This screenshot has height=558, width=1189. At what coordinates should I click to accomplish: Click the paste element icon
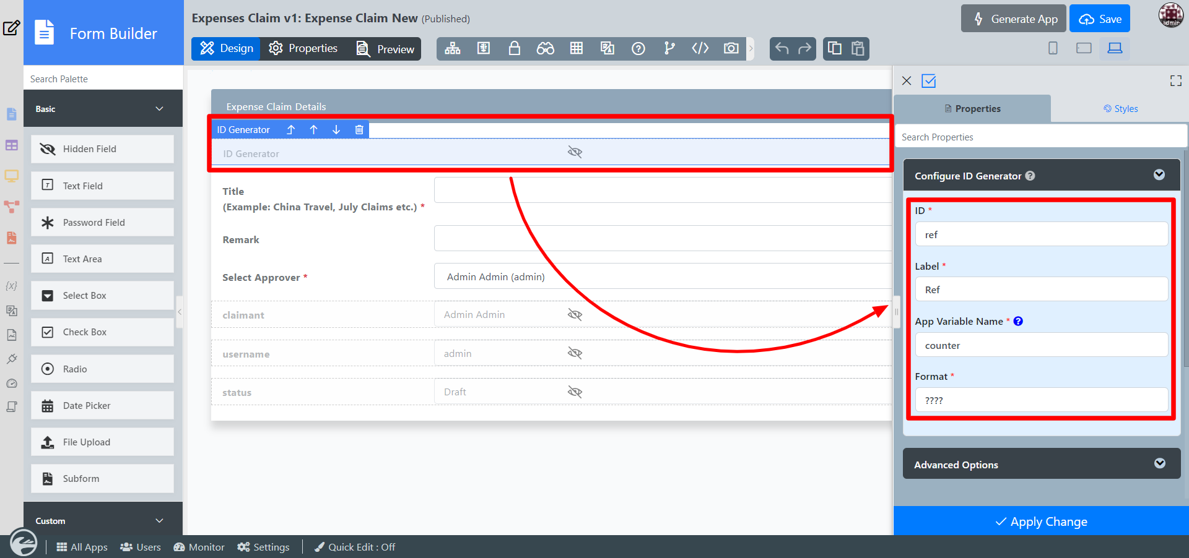point(858,48)
